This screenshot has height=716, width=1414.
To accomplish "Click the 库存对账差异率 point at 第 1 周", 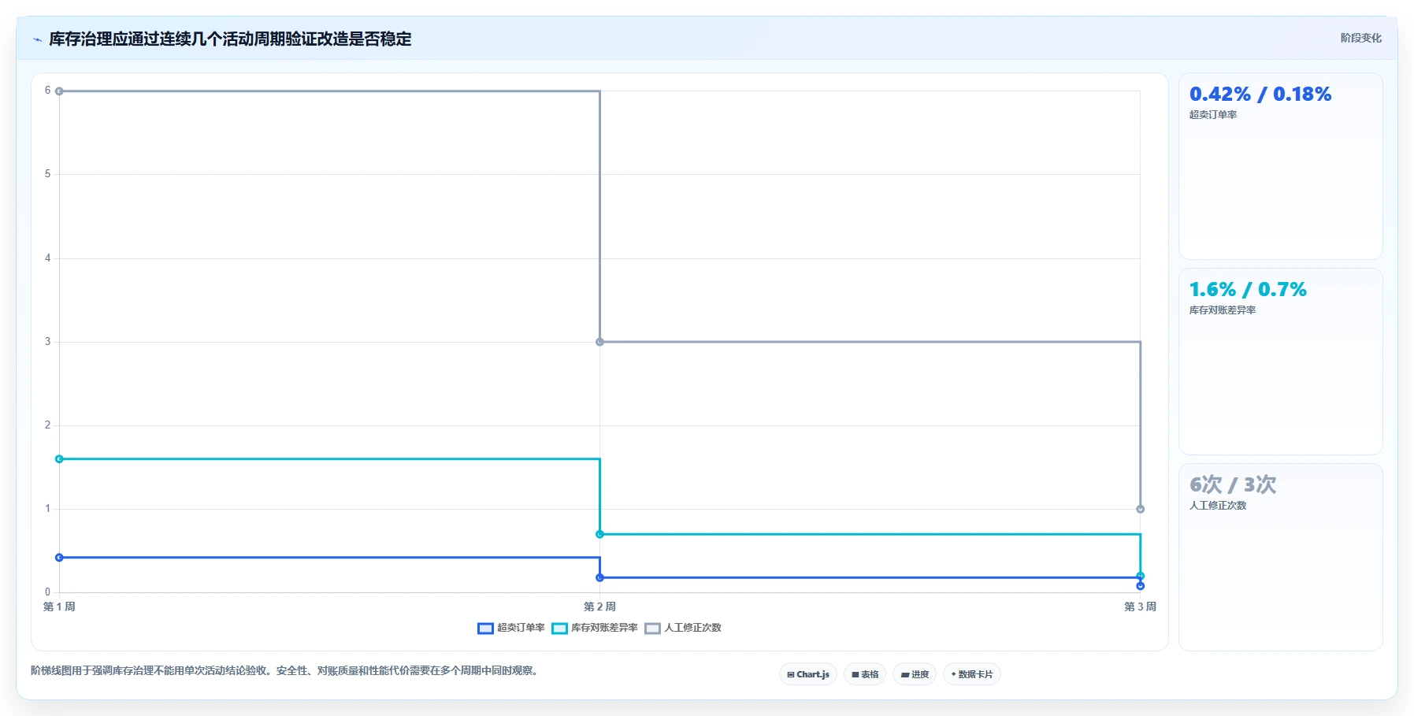I will [x=59, y=459].
